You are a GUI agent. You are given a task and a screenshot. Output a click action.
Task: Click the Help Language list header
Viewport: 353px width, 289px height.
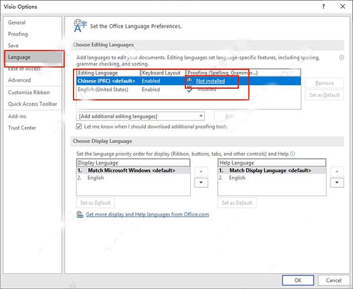coord(272,163)
